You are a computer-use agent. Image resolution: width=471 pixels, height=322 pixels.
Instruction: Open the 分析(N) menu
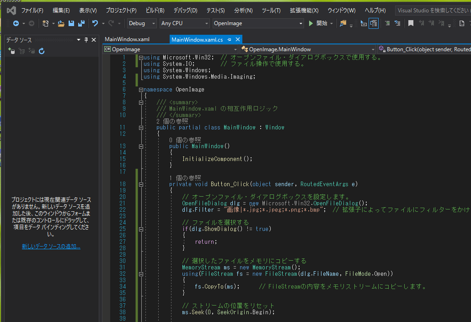pos(243,11)
